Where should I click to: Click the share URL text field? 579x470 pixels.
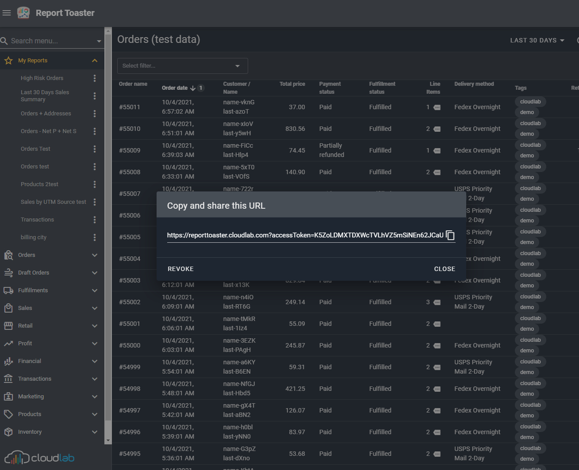[x=305, y=235]
